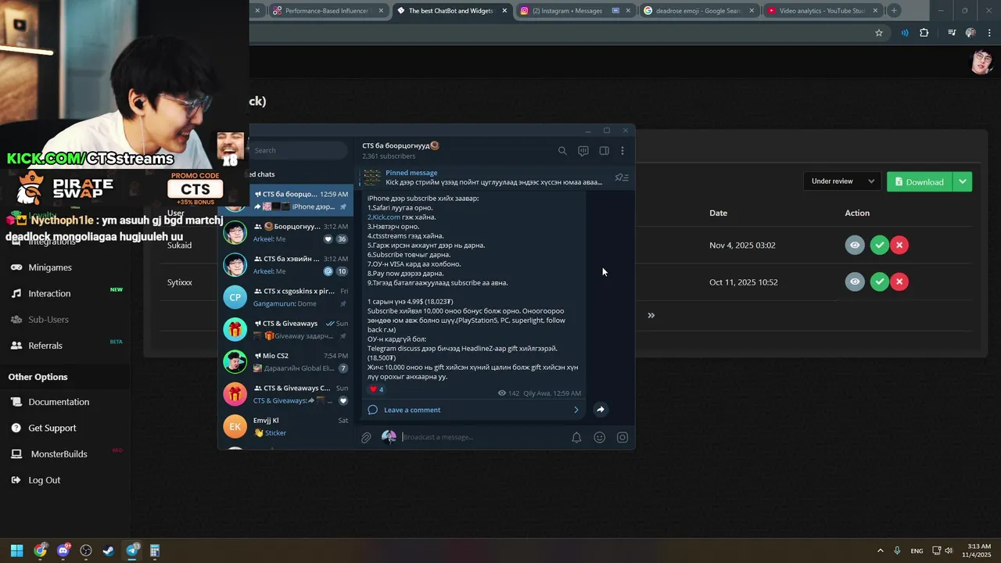Open search in the Telegram channel header
This screenshot has width=1001, height=563.
pyautogui.click(x=562, y=151)
